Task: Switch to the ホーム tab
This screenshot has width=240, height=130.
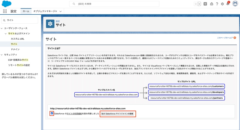Action: coord(26,11)
